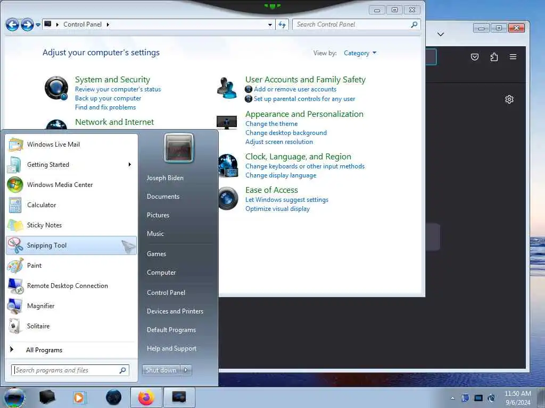
Task: Open recent pages dropdown beside forward button
Action: [x=38, y=25]
